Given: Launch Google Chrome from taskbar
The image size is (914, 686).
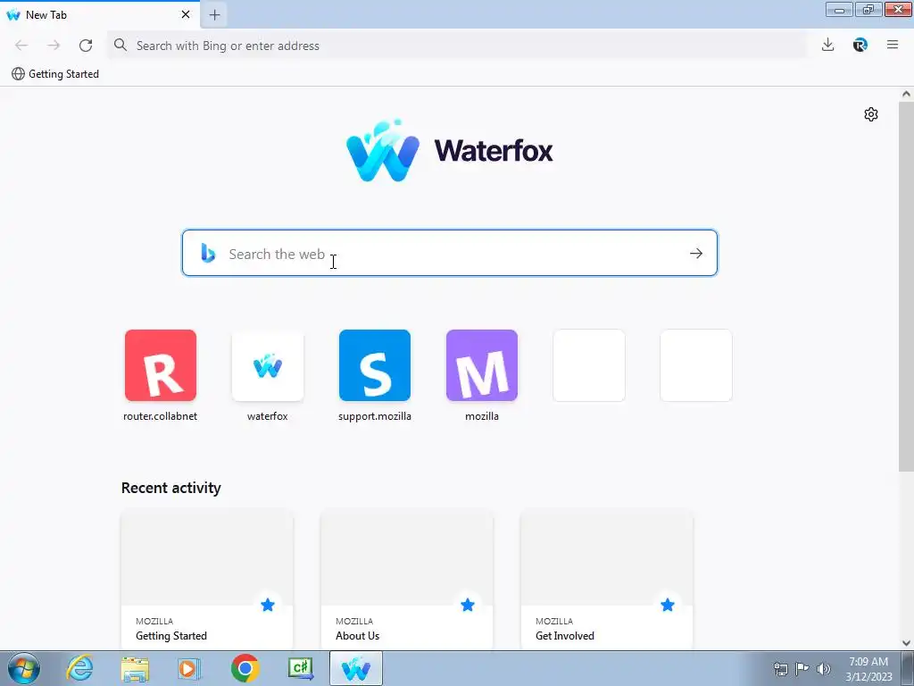Looking at the screenshot, I should [x=245, y=668].
